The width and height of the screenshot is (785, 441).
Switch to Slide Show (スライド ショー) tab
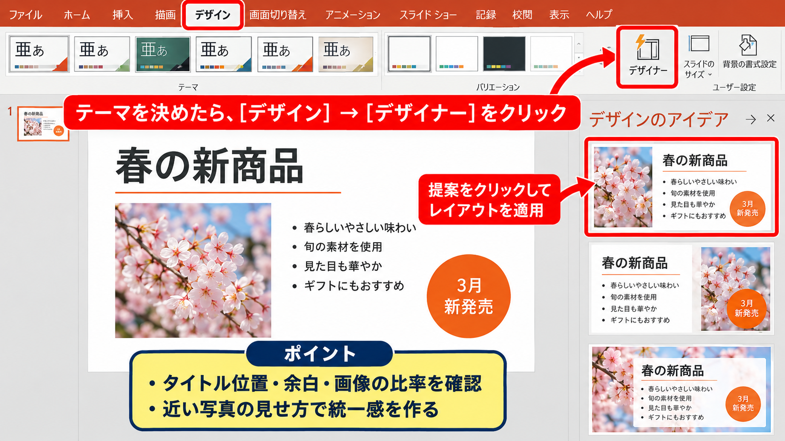pyautogui.click(x=428, y=15)
